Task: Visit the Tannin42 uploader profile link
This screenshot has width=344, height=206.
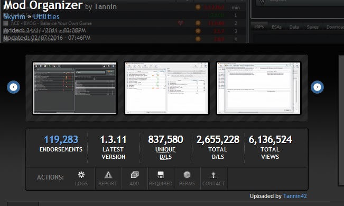Action: pos(295,196)
